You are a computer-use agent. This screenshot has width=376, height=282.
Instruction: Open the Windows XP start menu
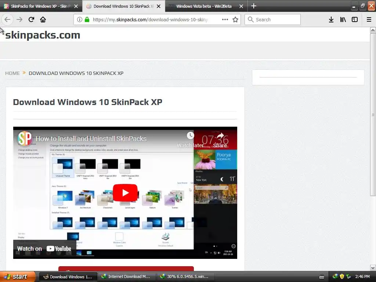18,276
